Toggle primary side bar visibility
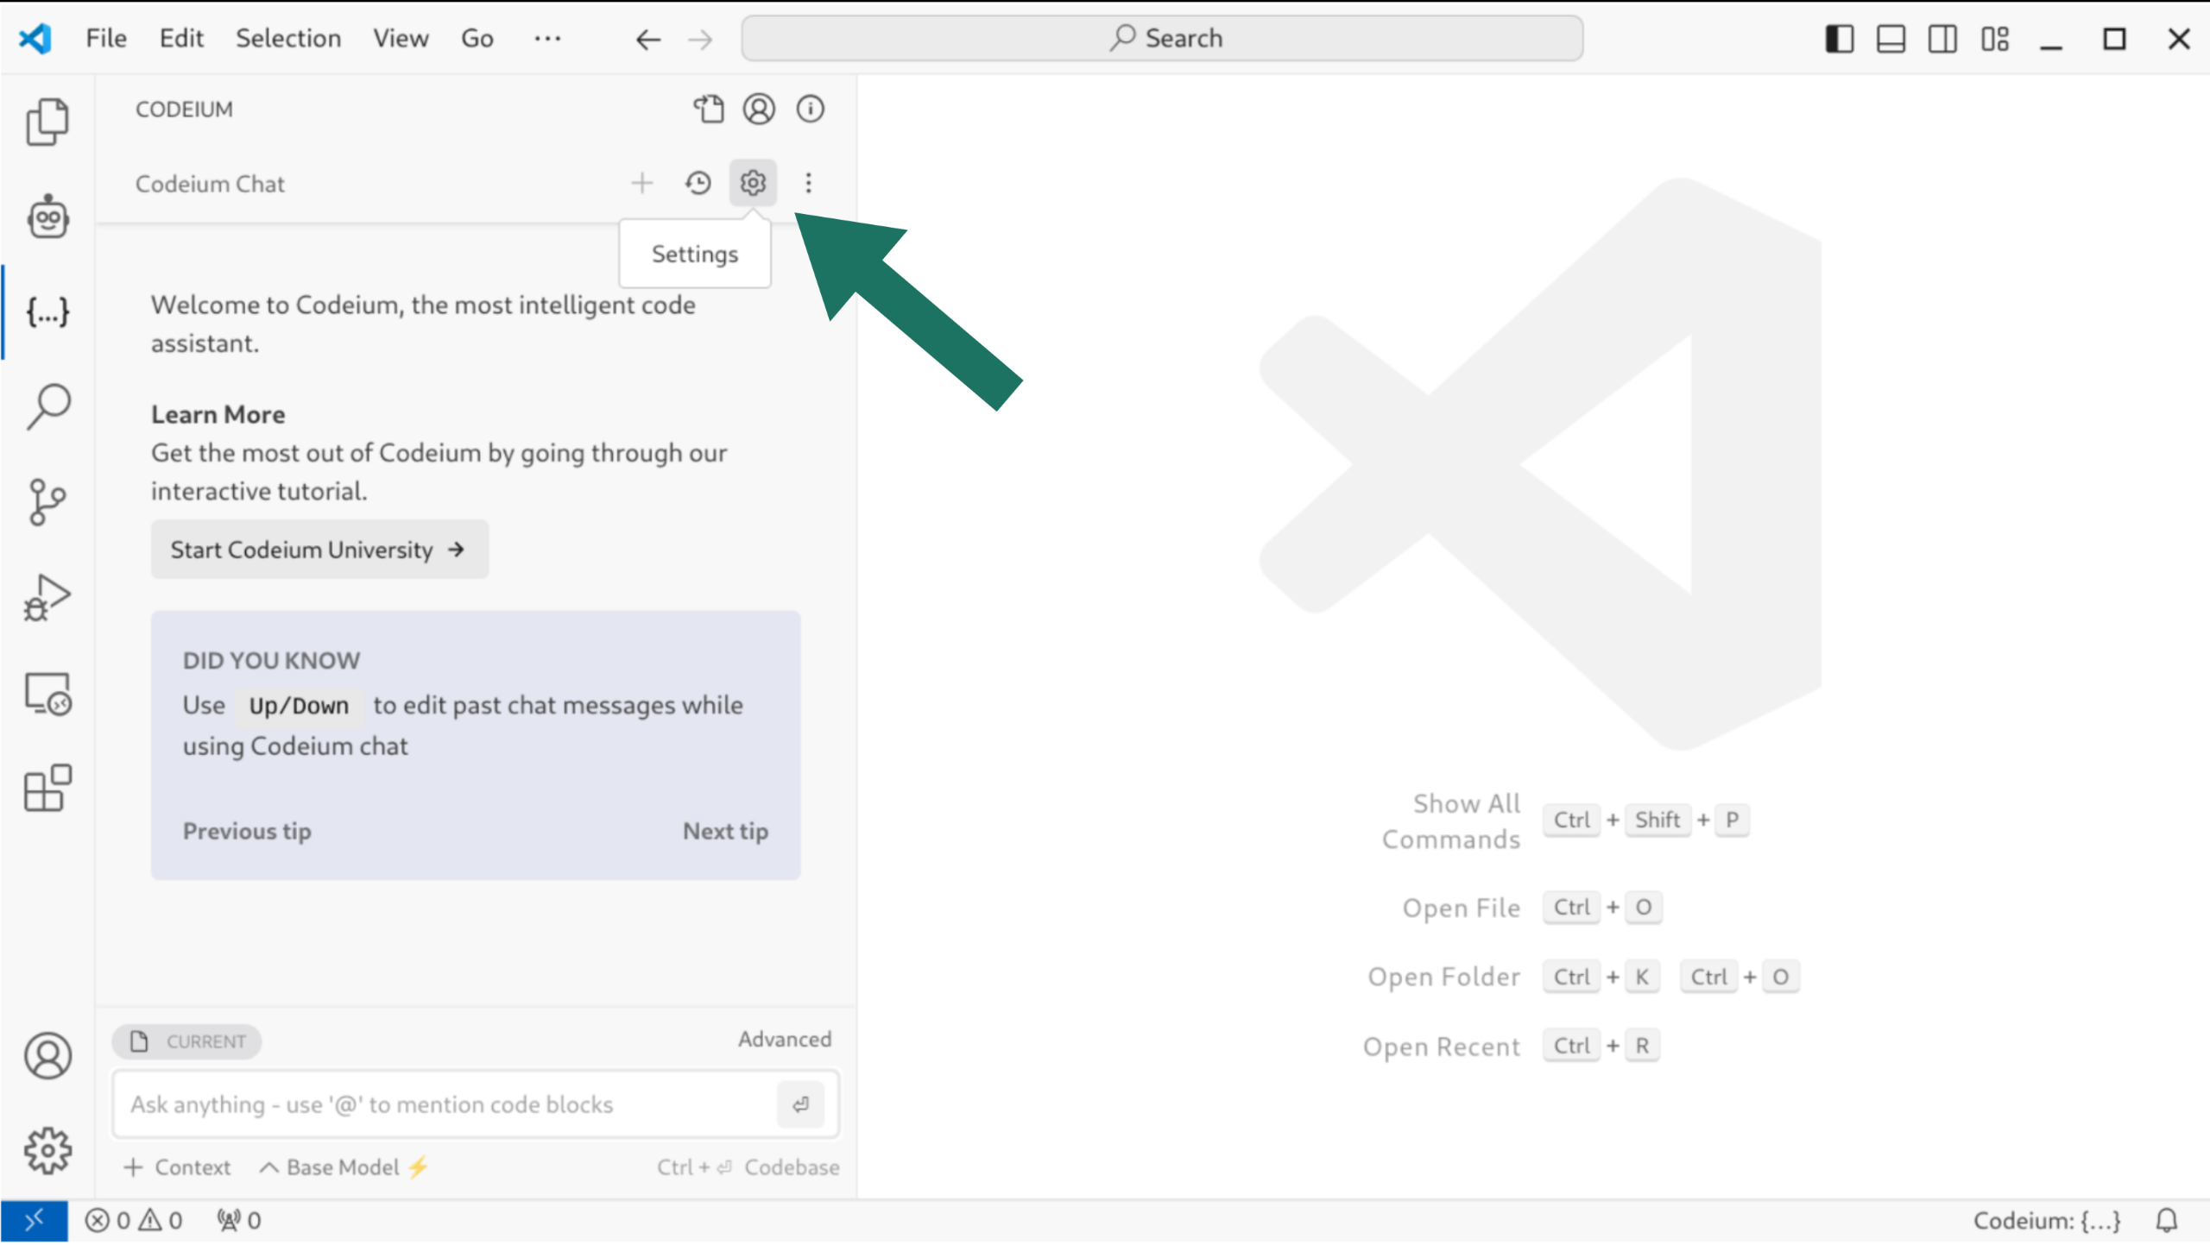Viewport: 2210px width, 1245px height. [1839, 39]
